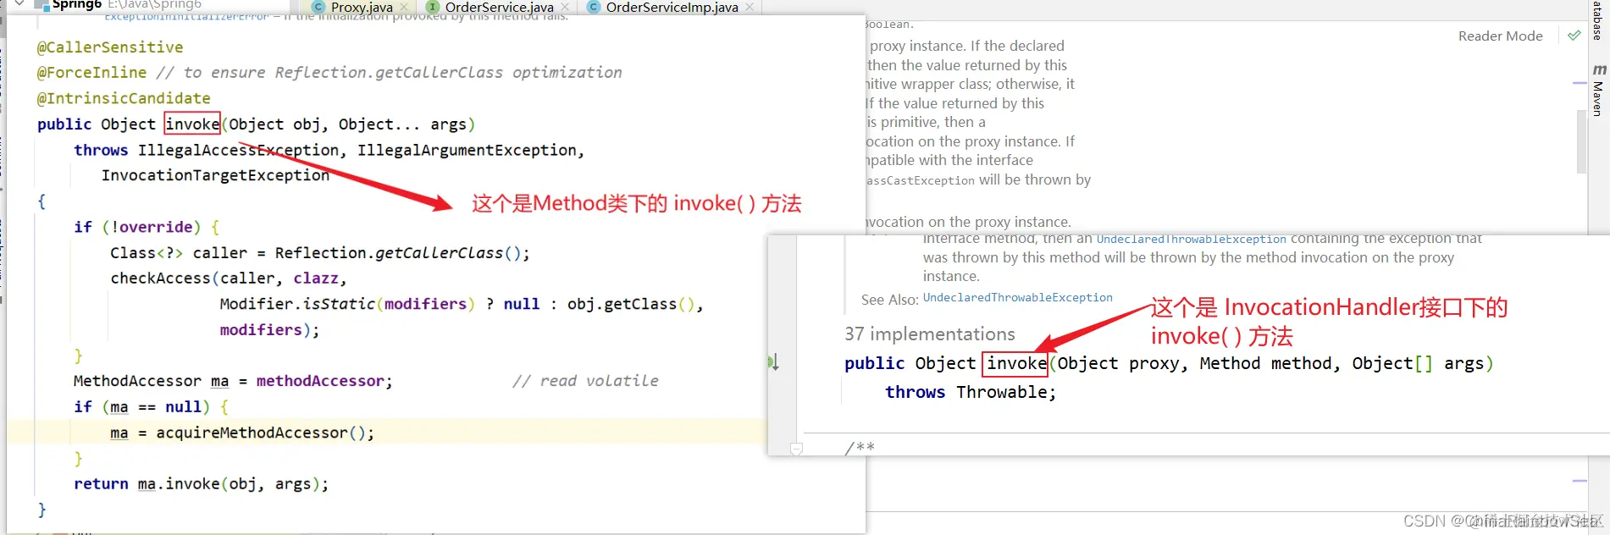The height and width of the screenshot is (535, 1610).
Task: Switch to the OrderService.java editor tab
Action: click(499, 7)
